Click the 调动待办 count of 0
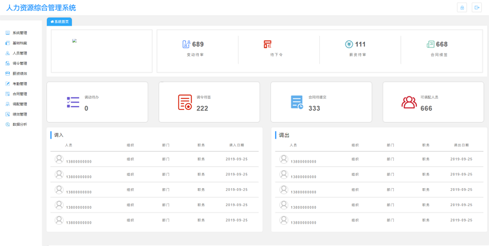489x246 pixels. [x=86, y=109]
